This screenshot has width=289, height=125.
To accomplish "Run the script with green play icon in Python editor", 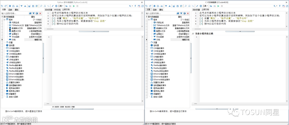I will click(74, 6).
